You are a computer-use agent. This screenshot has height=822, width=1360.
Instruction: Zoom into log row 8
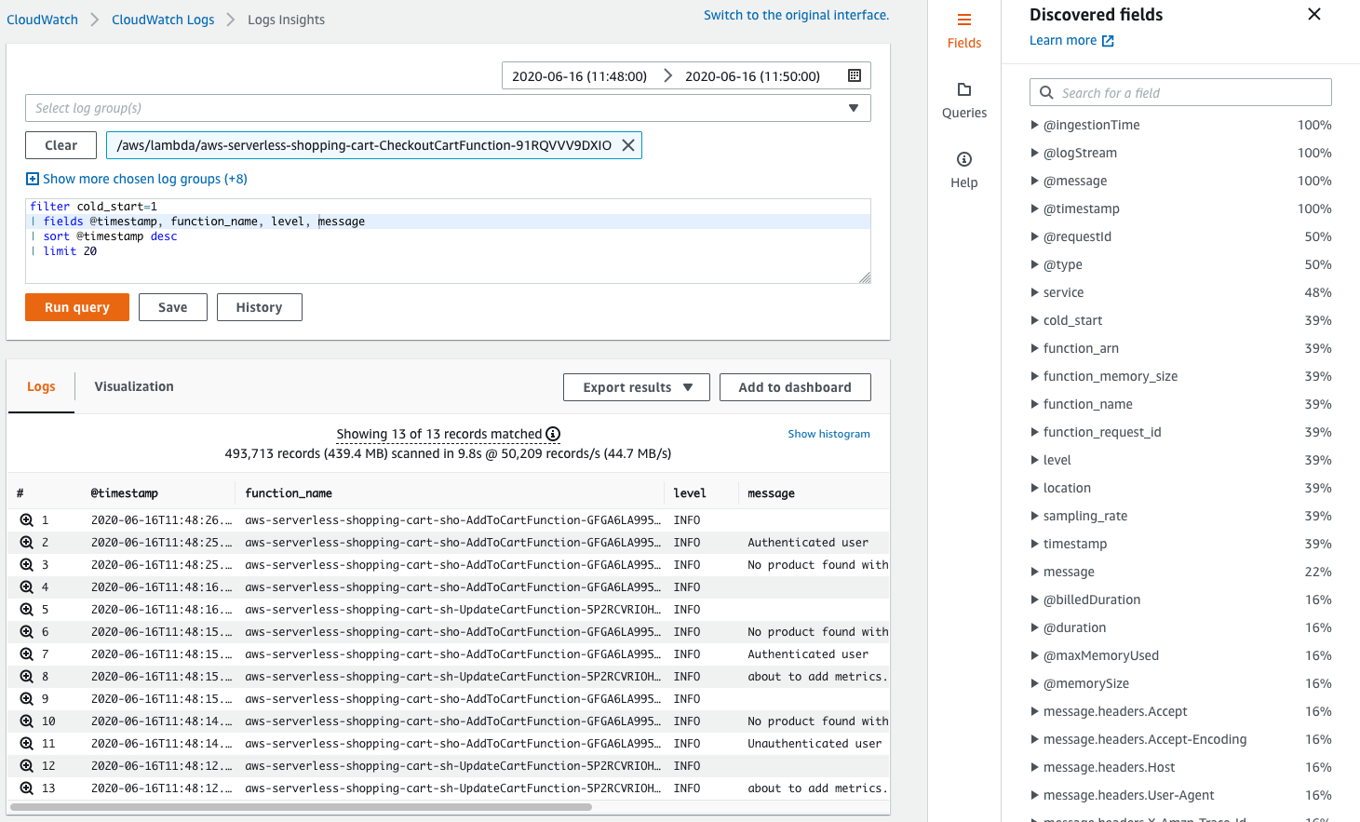(27, 677)
